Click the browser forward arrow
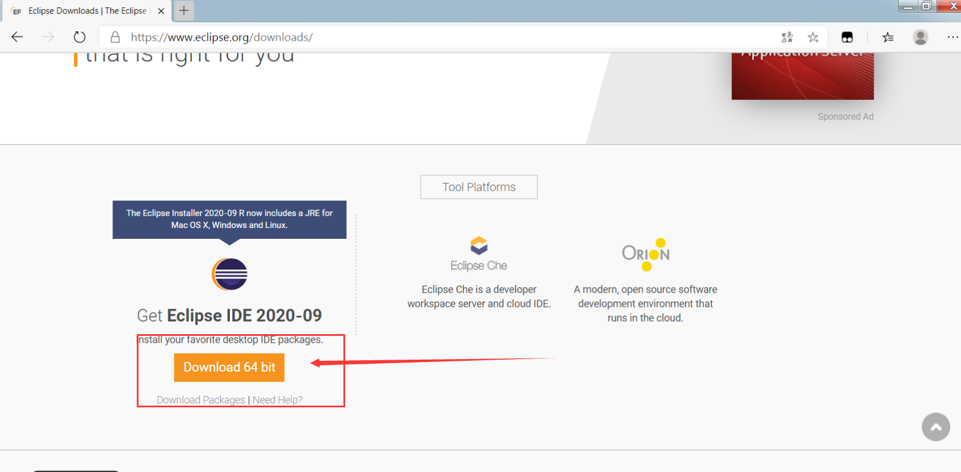 49,37
